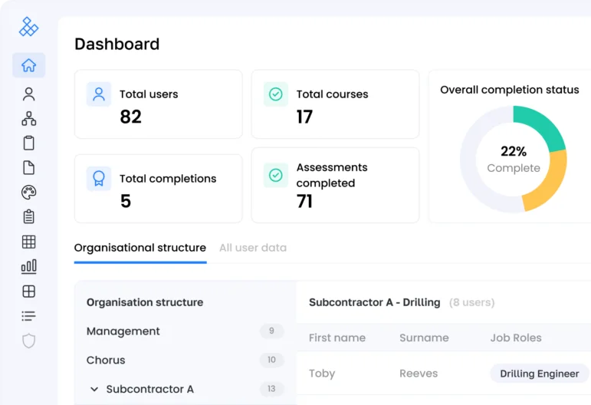This screenshot has width=591, height=405.
Task: Open the colour palette sidebar icon
Action: coord(28,193)
